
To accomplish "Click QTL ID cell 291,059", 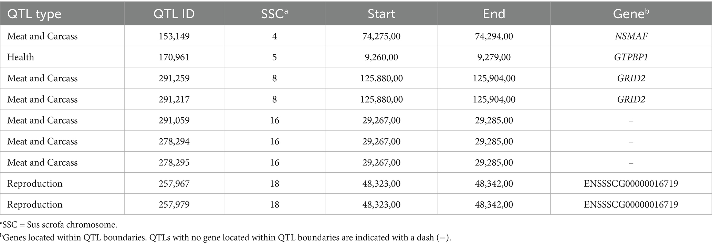I will click(x=174, y=120).
